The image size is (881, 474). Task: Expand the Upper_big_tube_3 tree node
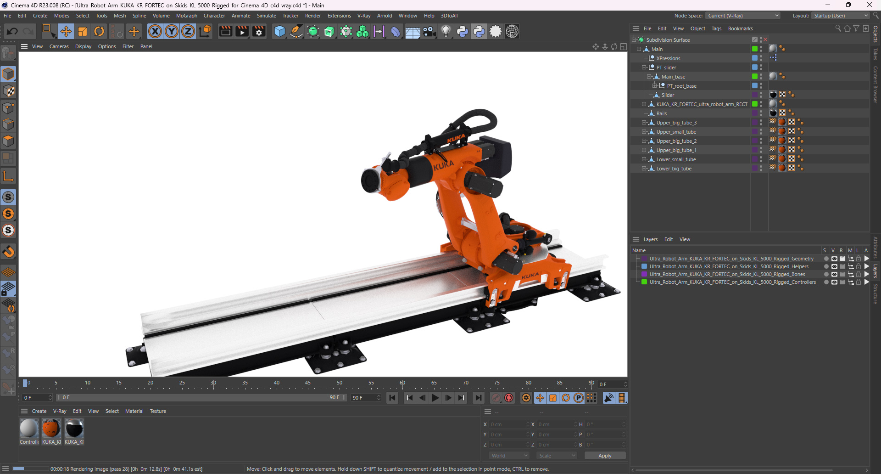click(644, 123)
